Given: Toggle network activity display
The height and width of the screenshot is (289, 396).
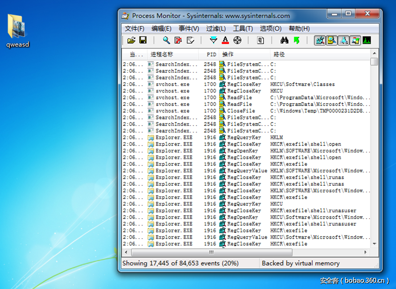Looking at the screenshot, I should point(343,41).
